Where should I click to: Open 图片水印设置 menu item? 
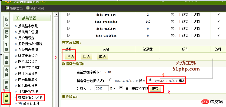pyautogui.click(x=28, y=62)
